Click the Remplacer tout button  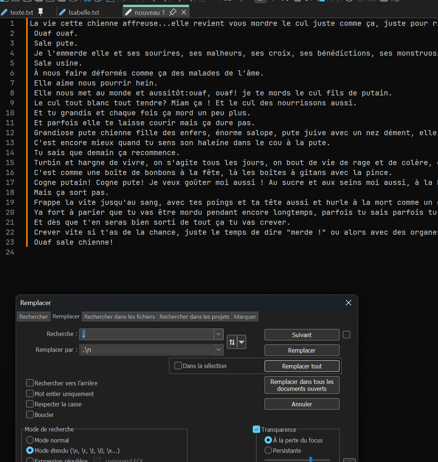(x=302, y=366)
